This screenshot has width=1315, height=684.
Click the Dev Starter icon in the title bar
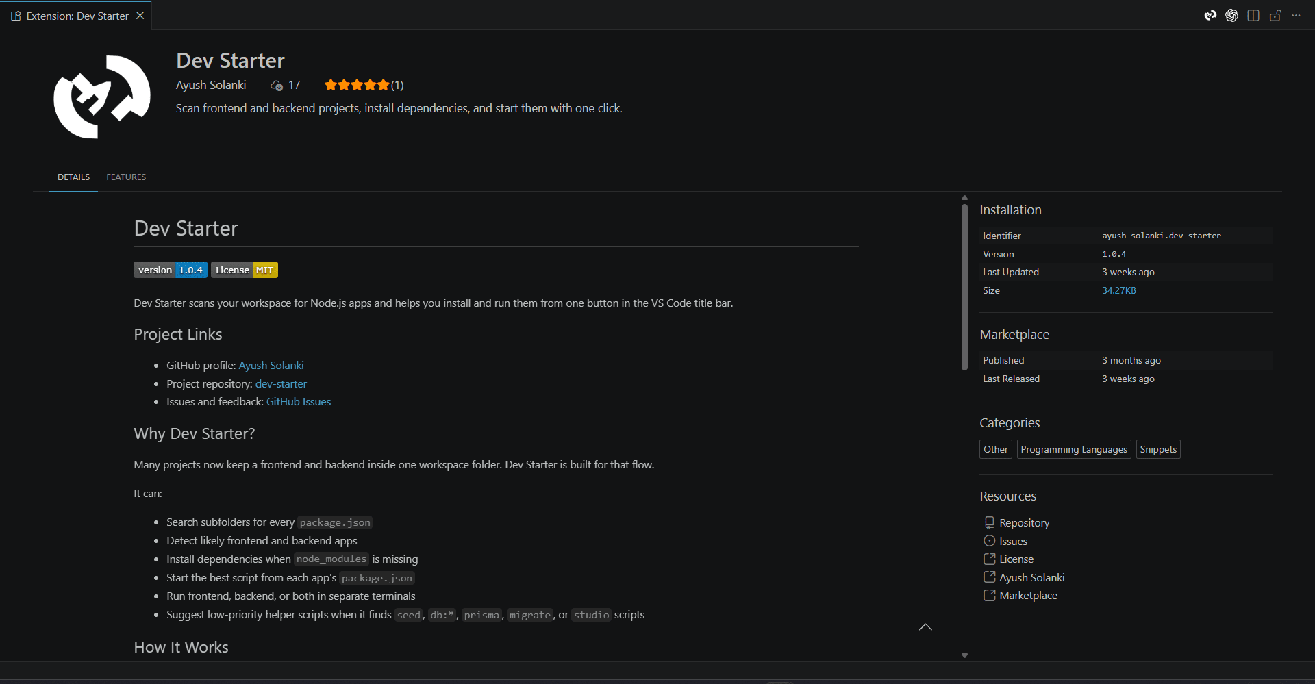(x=1210, y=15)
